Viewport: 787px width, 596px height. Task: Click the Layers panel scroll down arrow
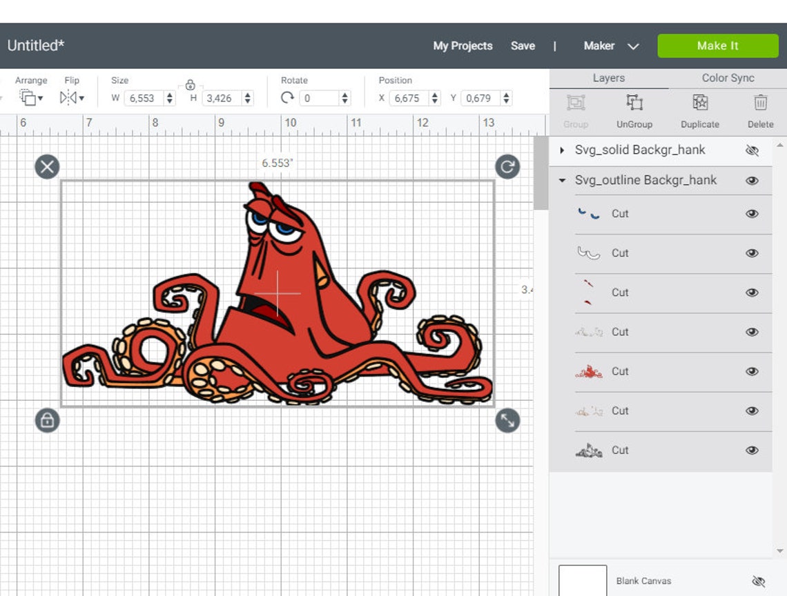pyautogui.click(x=779, y=550)
